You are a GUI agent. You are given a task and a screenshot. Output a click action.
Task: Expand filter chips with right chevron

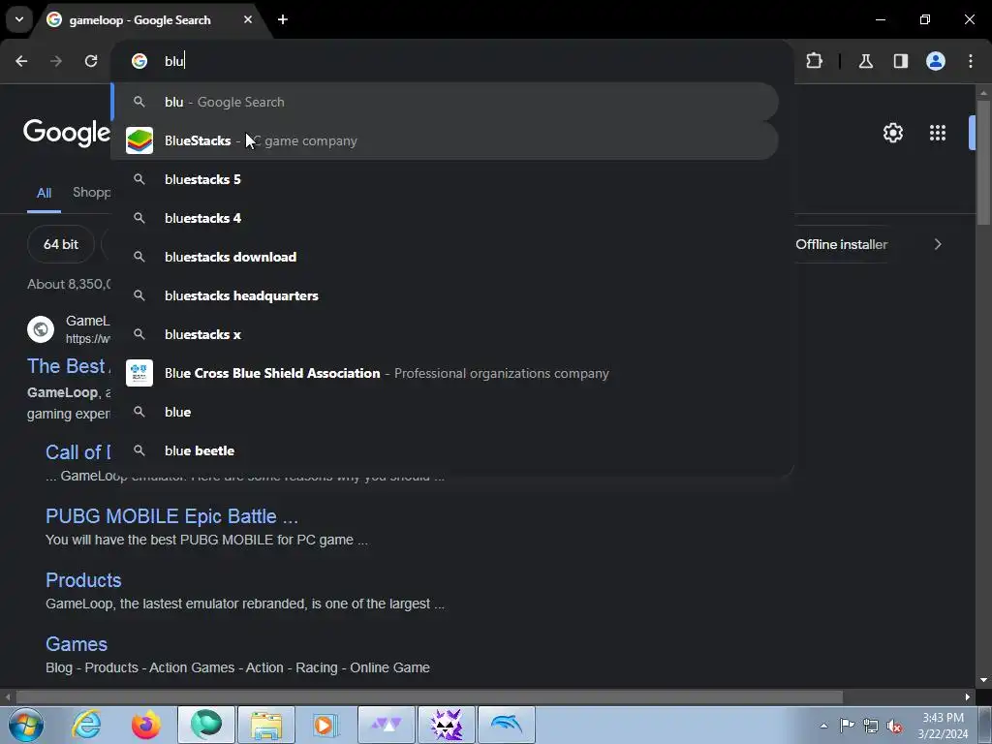938,244
